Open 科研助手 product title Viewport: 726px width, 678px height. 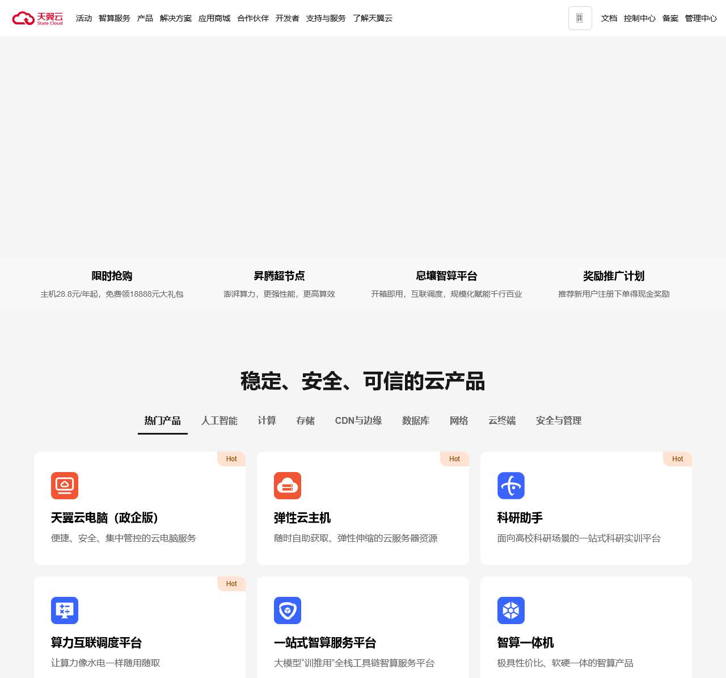click(x=520, y=518)
